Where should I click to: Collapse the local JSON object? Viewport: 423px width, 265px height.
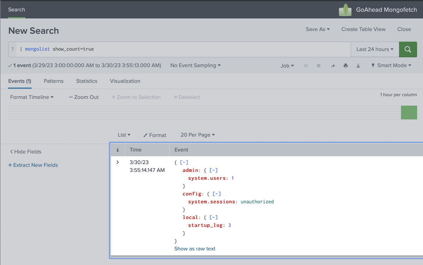click(214, 217)
